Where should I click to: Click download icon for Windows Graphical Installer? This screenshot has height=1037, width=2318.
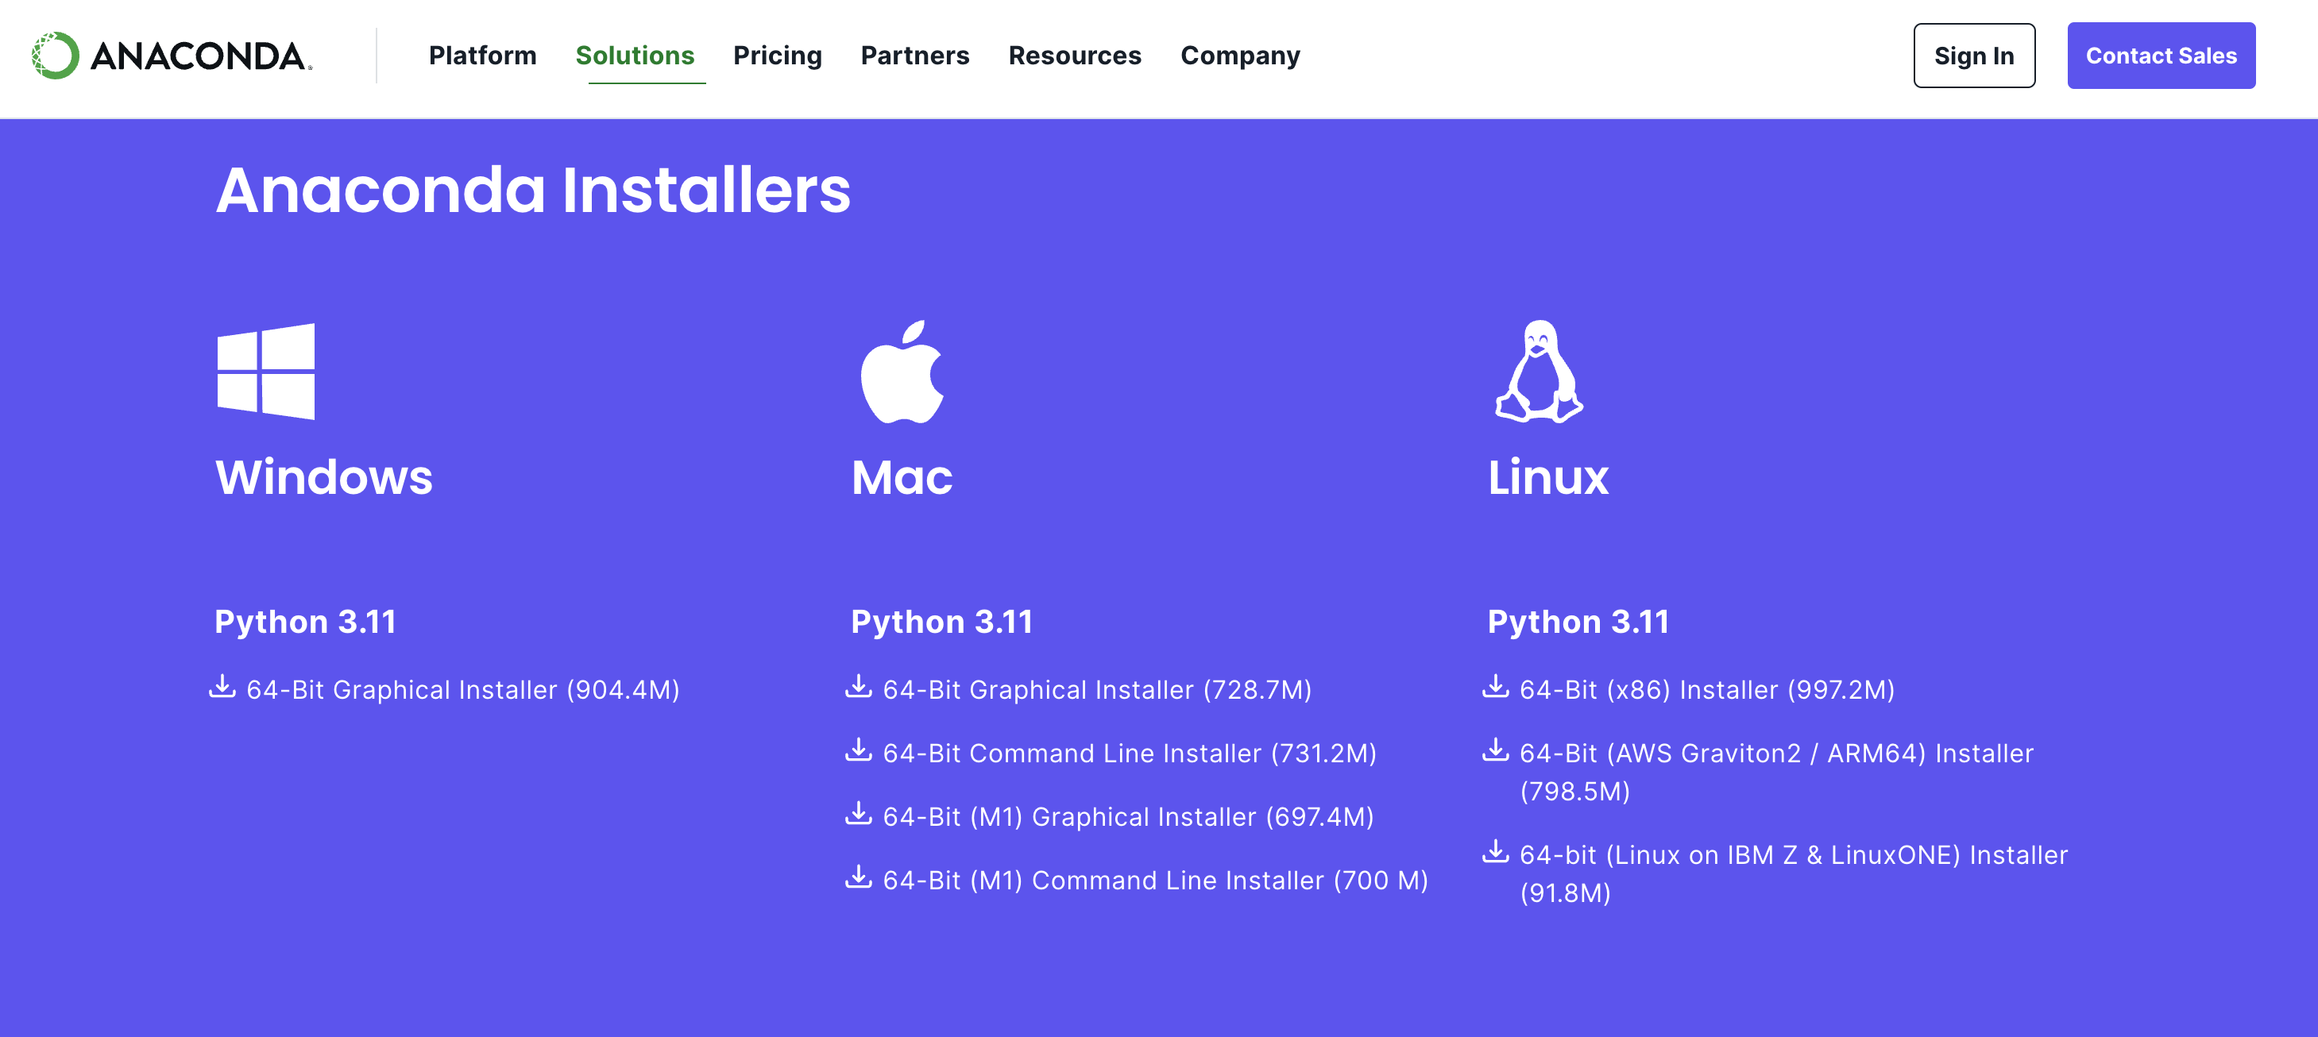222,687
